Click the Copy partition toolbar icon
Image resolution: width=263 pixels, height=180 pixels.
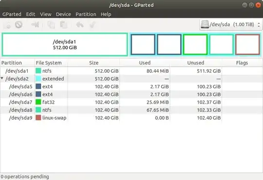pyautogui.click(x=51, y=25)
